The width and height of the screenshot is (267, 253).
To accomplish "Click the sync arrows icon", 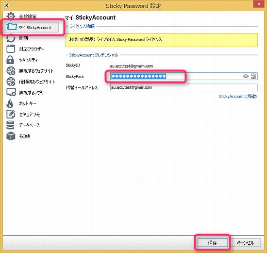I will (11, 38).
